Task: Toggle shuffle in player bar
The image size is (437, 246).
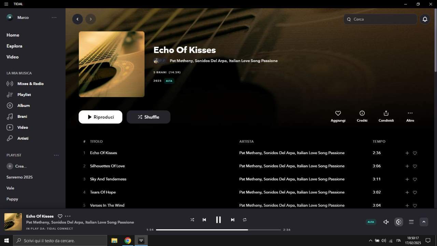Action: tap(192, 220)
